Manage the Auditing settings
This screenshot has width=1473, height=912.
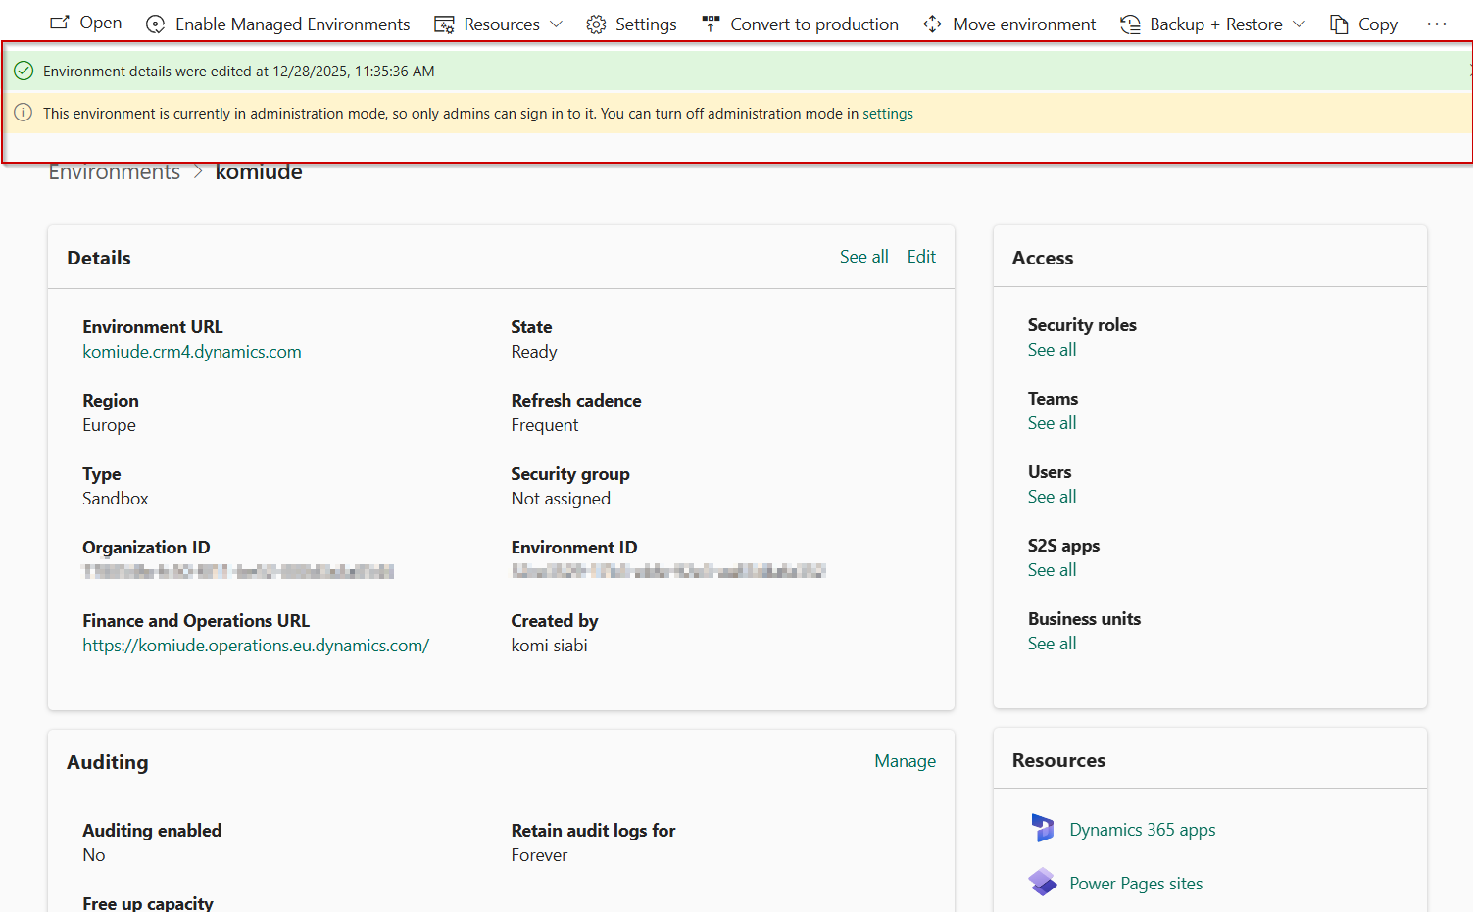click(x=905, y=761)
